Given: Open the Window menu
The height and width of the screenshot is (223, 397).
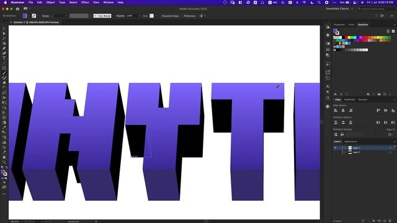Looking at the screenshot, I should pyautogui.click(x=109, y=2).
